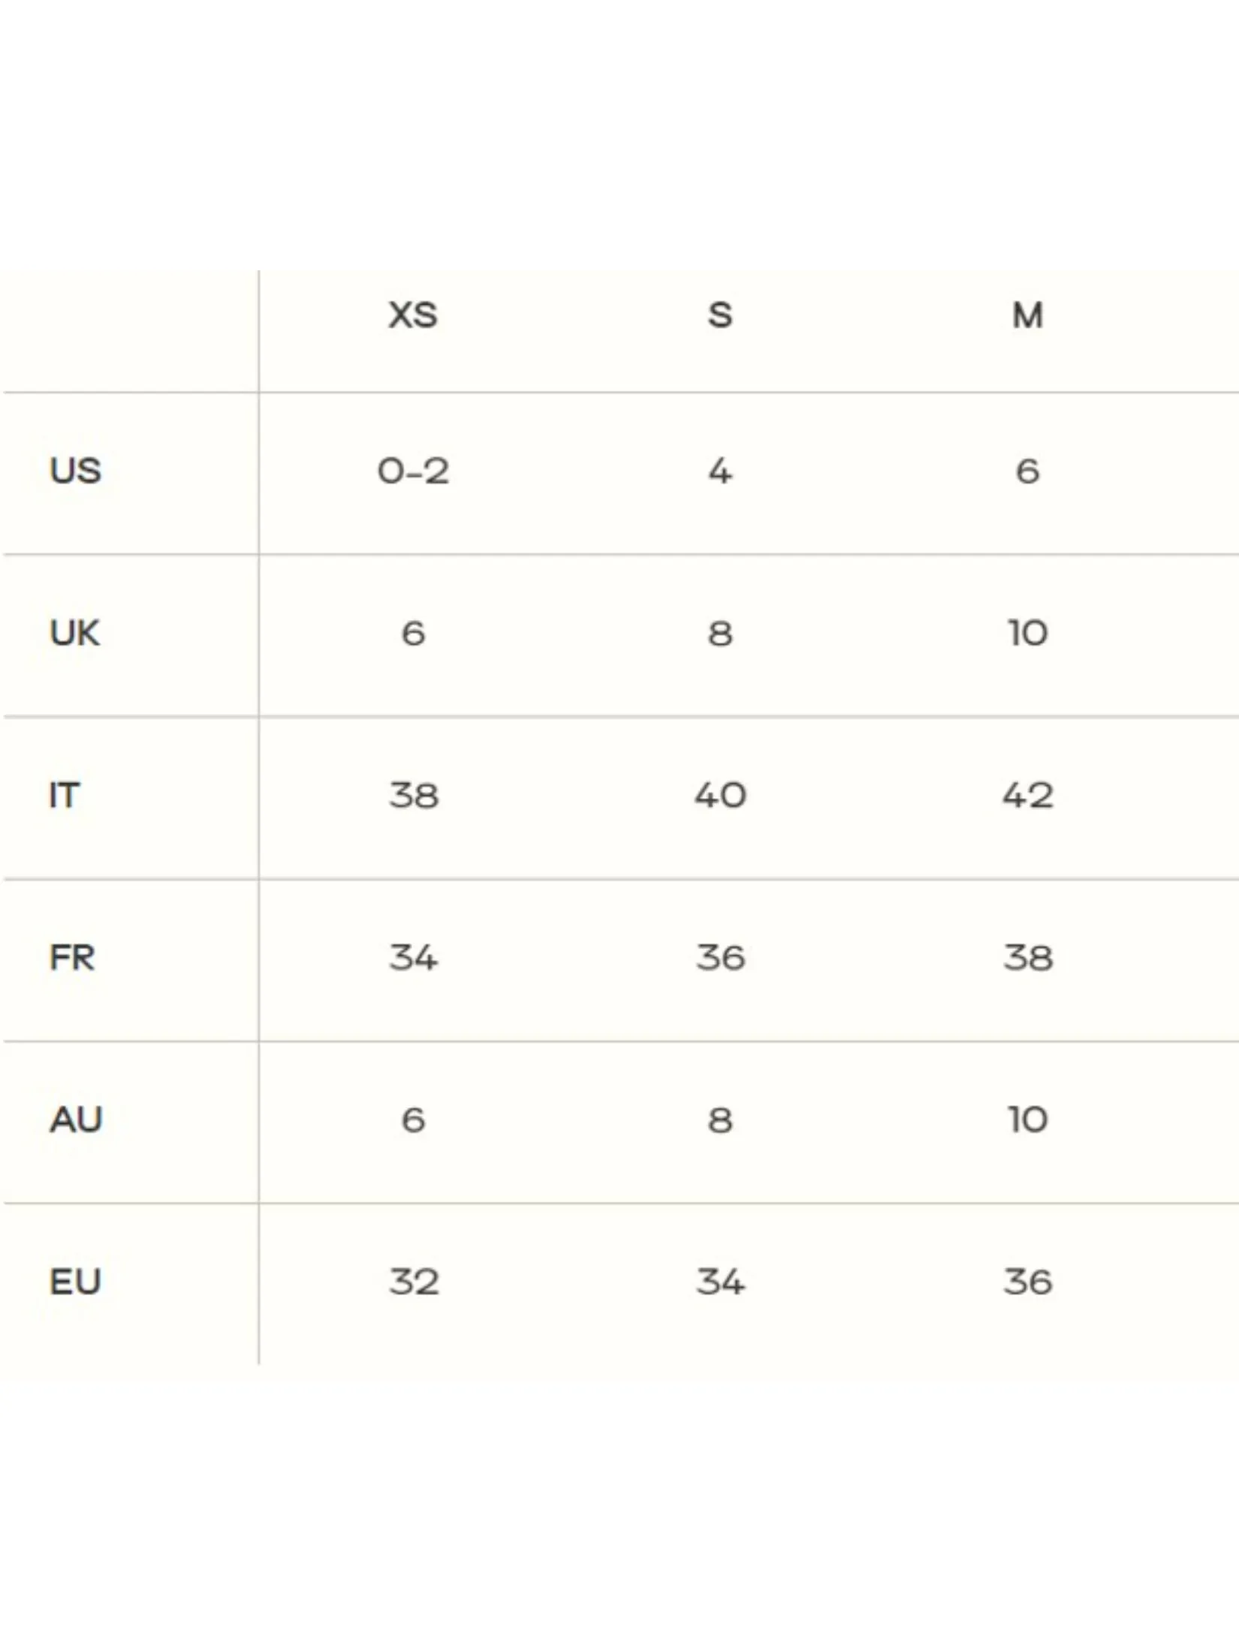Select the UK row label

coord(75,634)
